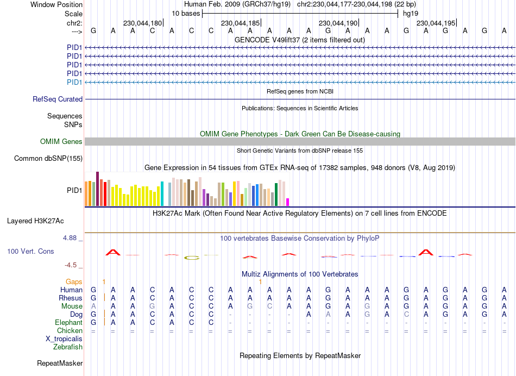The image size is (516, 376).
Task: Click the -4.5 PhyloP lower scale value
Action: pos(71,265)
